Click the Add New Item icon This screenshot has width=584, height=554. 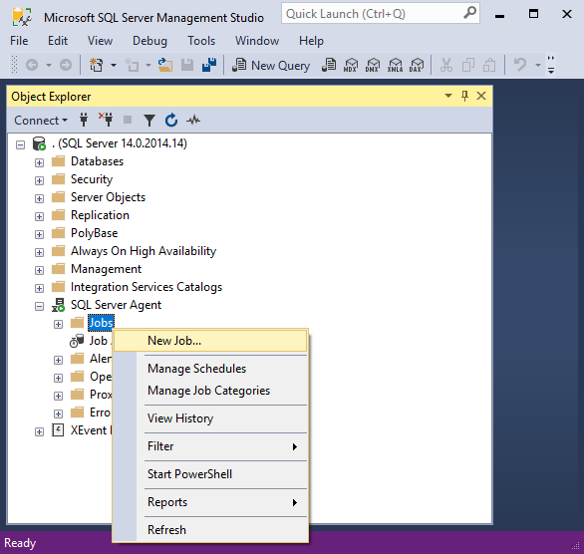[132, 65]
